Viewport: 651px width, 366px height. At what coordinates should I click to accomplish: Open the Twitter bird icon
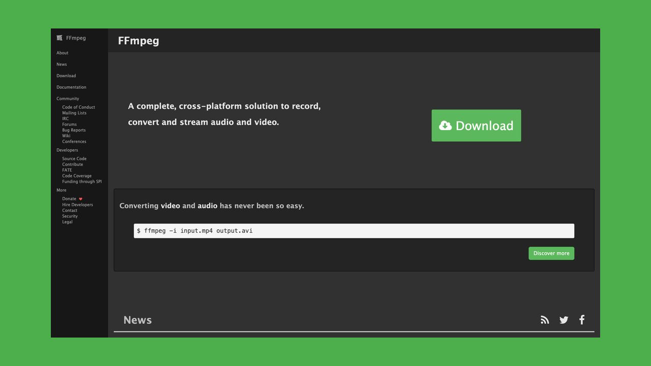[x=564, y=320]
